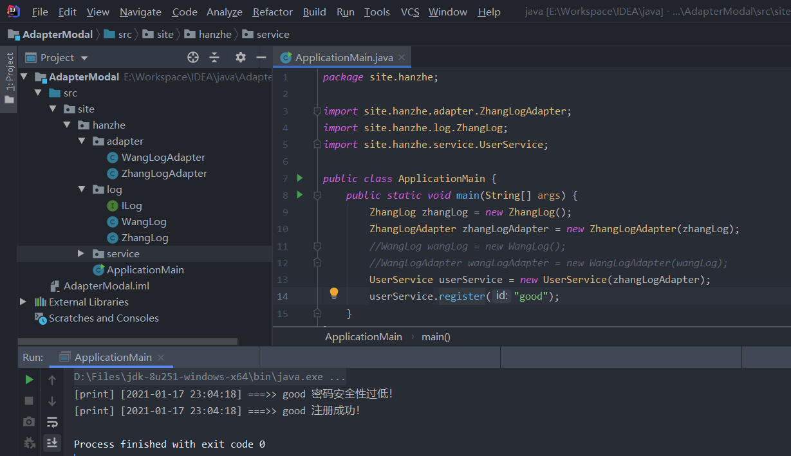
Task: Click the run gutter arrow beside main method
Action: pos(299,194)
